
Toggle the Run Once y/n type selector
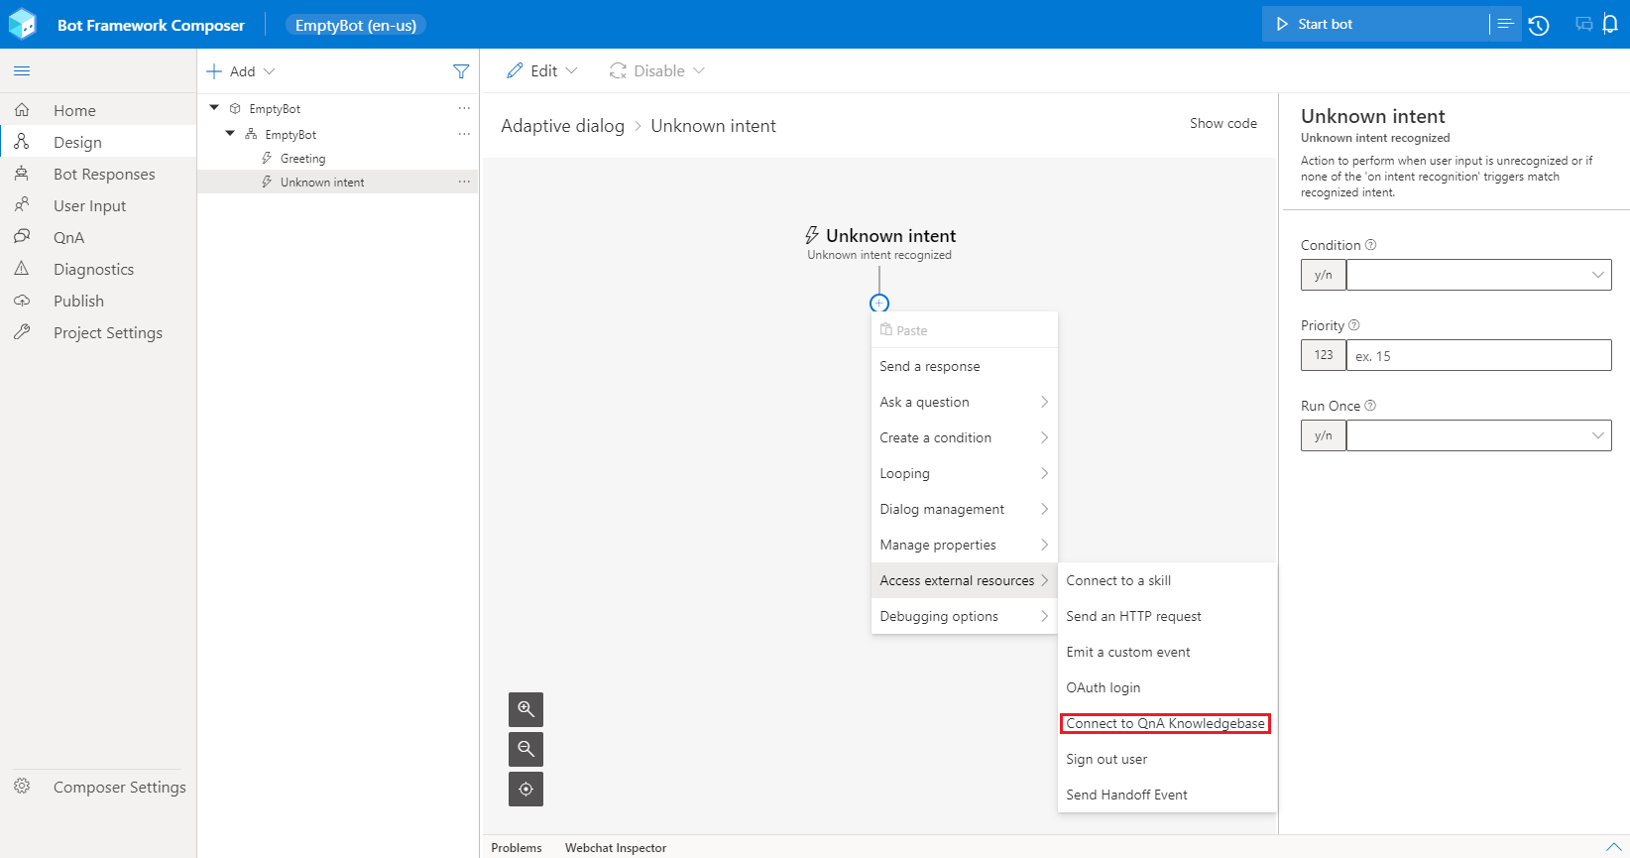click(1324, 435)
